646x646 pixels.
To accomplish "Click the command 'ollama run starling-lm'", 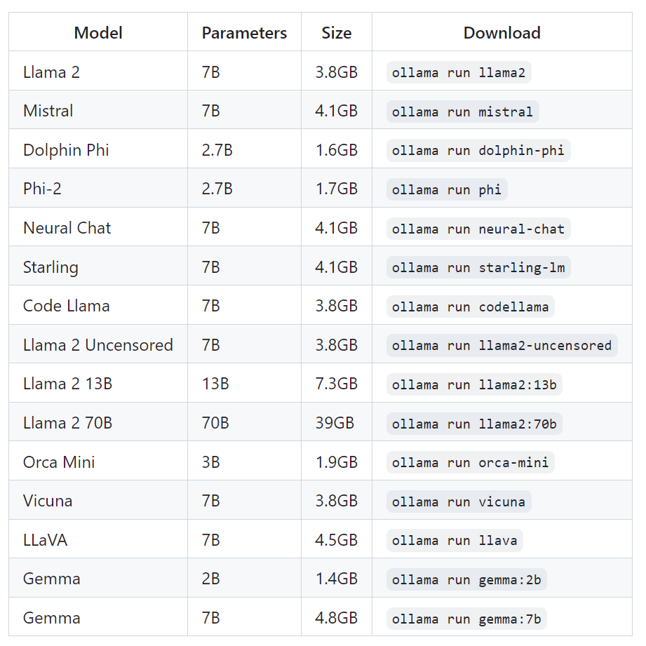I will coord(478,267).
